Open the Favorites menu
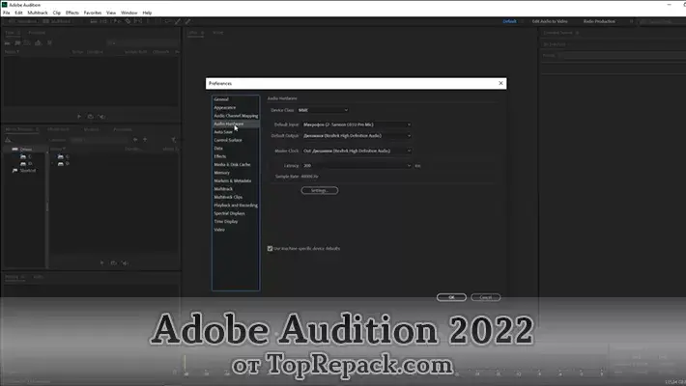The height and width of the screenshot is (386, 686). pos(93,13)
